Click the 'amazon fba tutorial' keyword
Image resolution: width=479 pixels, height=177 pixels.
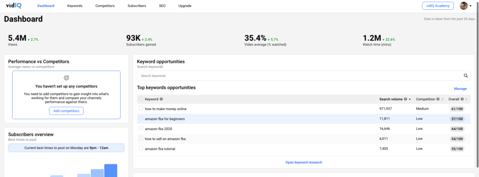(160, 148)
